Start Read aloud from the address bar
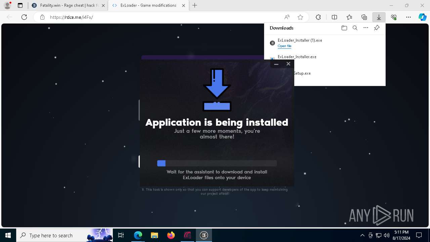 click(287, 17)
